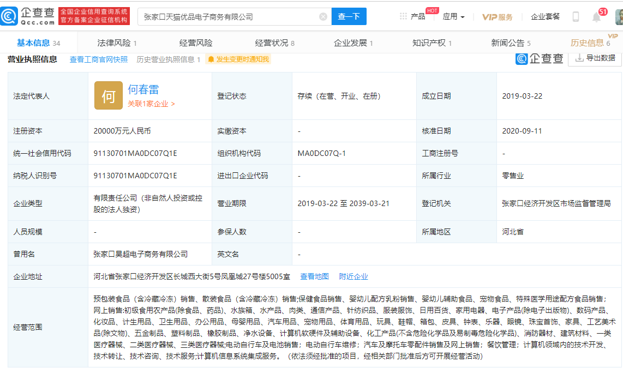Viewport: 623px width, 368px height.
Task: Switch to 新闻公告 tab
Action: (x=511, y=43)
